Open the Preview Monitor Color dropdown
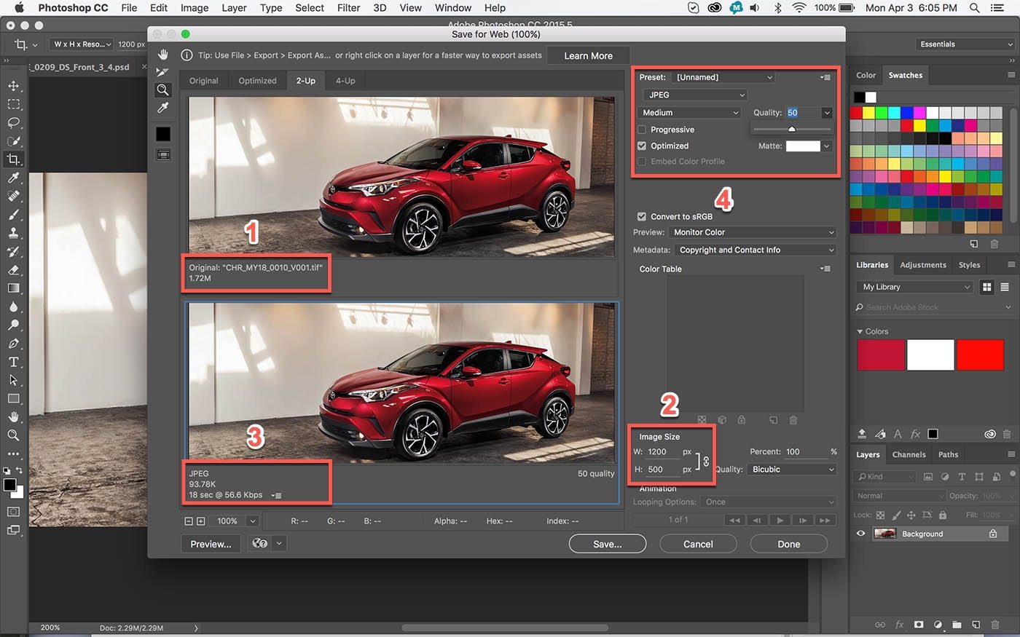This screenshot has height=637, width=1020. [753, 232]
